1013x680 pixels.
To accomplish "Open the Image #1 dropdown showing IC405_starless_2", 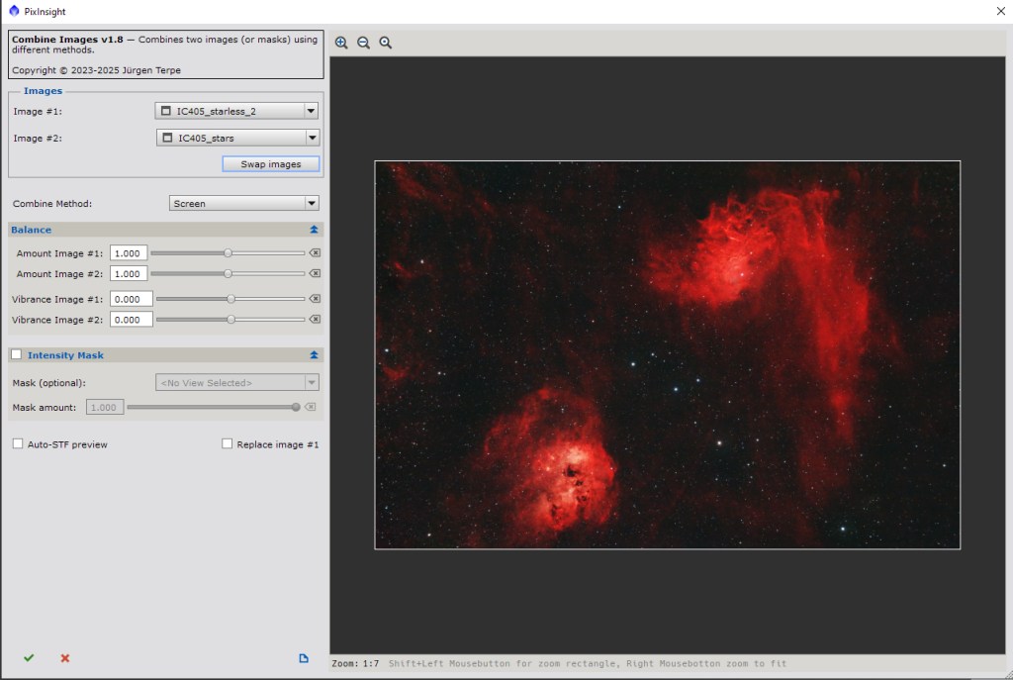I will 237,111.
